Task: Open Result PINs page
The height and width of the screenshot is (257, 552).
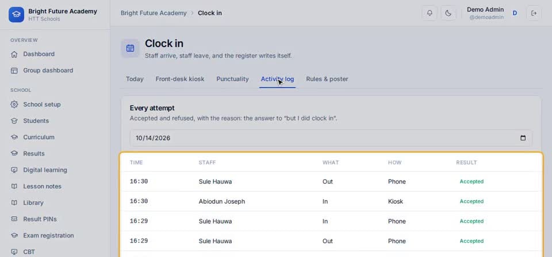Action: click(x=40, y=219)
